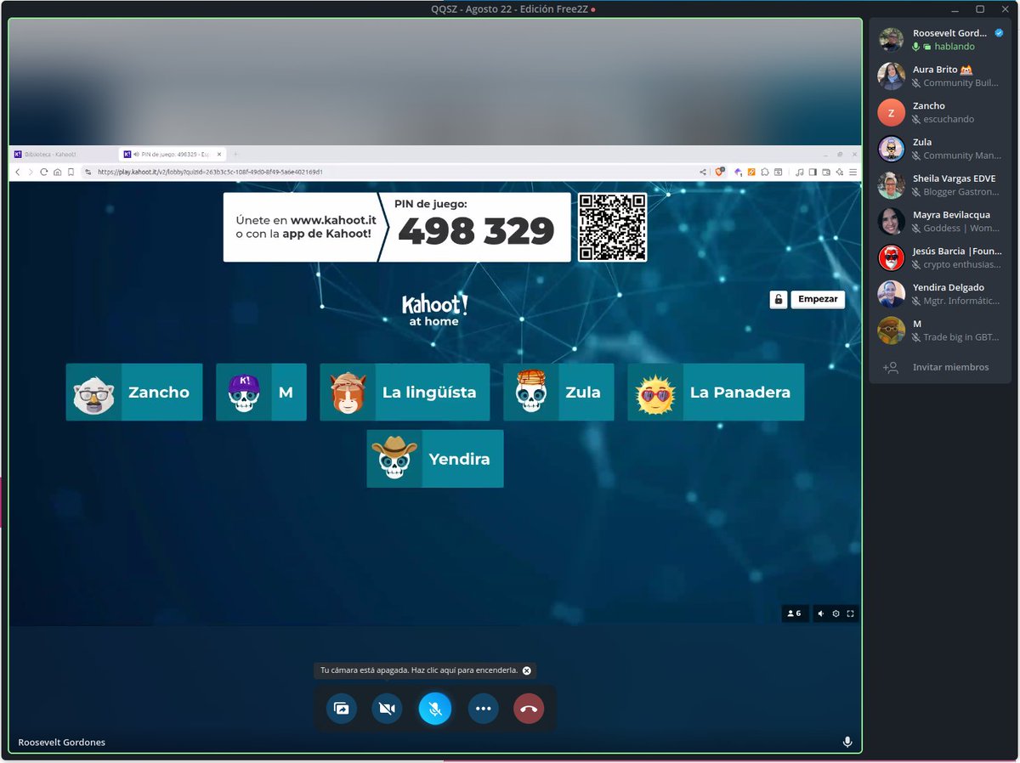Open Kahoot settings gear icon
The height and width of the screenshot is (763, 1020).
click(x=836, y=613)
